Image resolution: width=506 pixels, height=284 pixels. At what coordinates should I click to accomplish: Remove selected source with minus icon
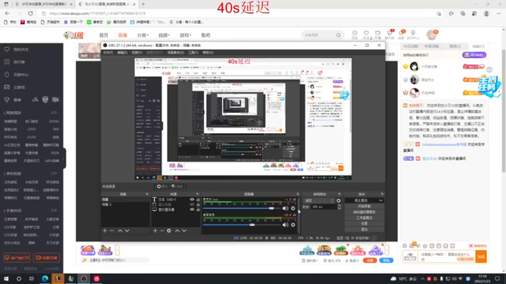click(162, 230)
